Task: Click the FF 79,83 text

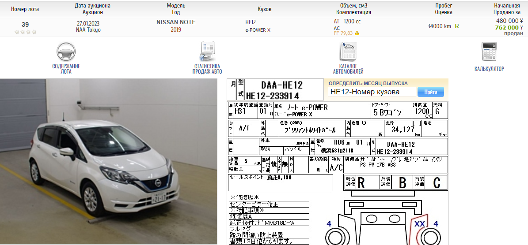Action: (343, 33)
